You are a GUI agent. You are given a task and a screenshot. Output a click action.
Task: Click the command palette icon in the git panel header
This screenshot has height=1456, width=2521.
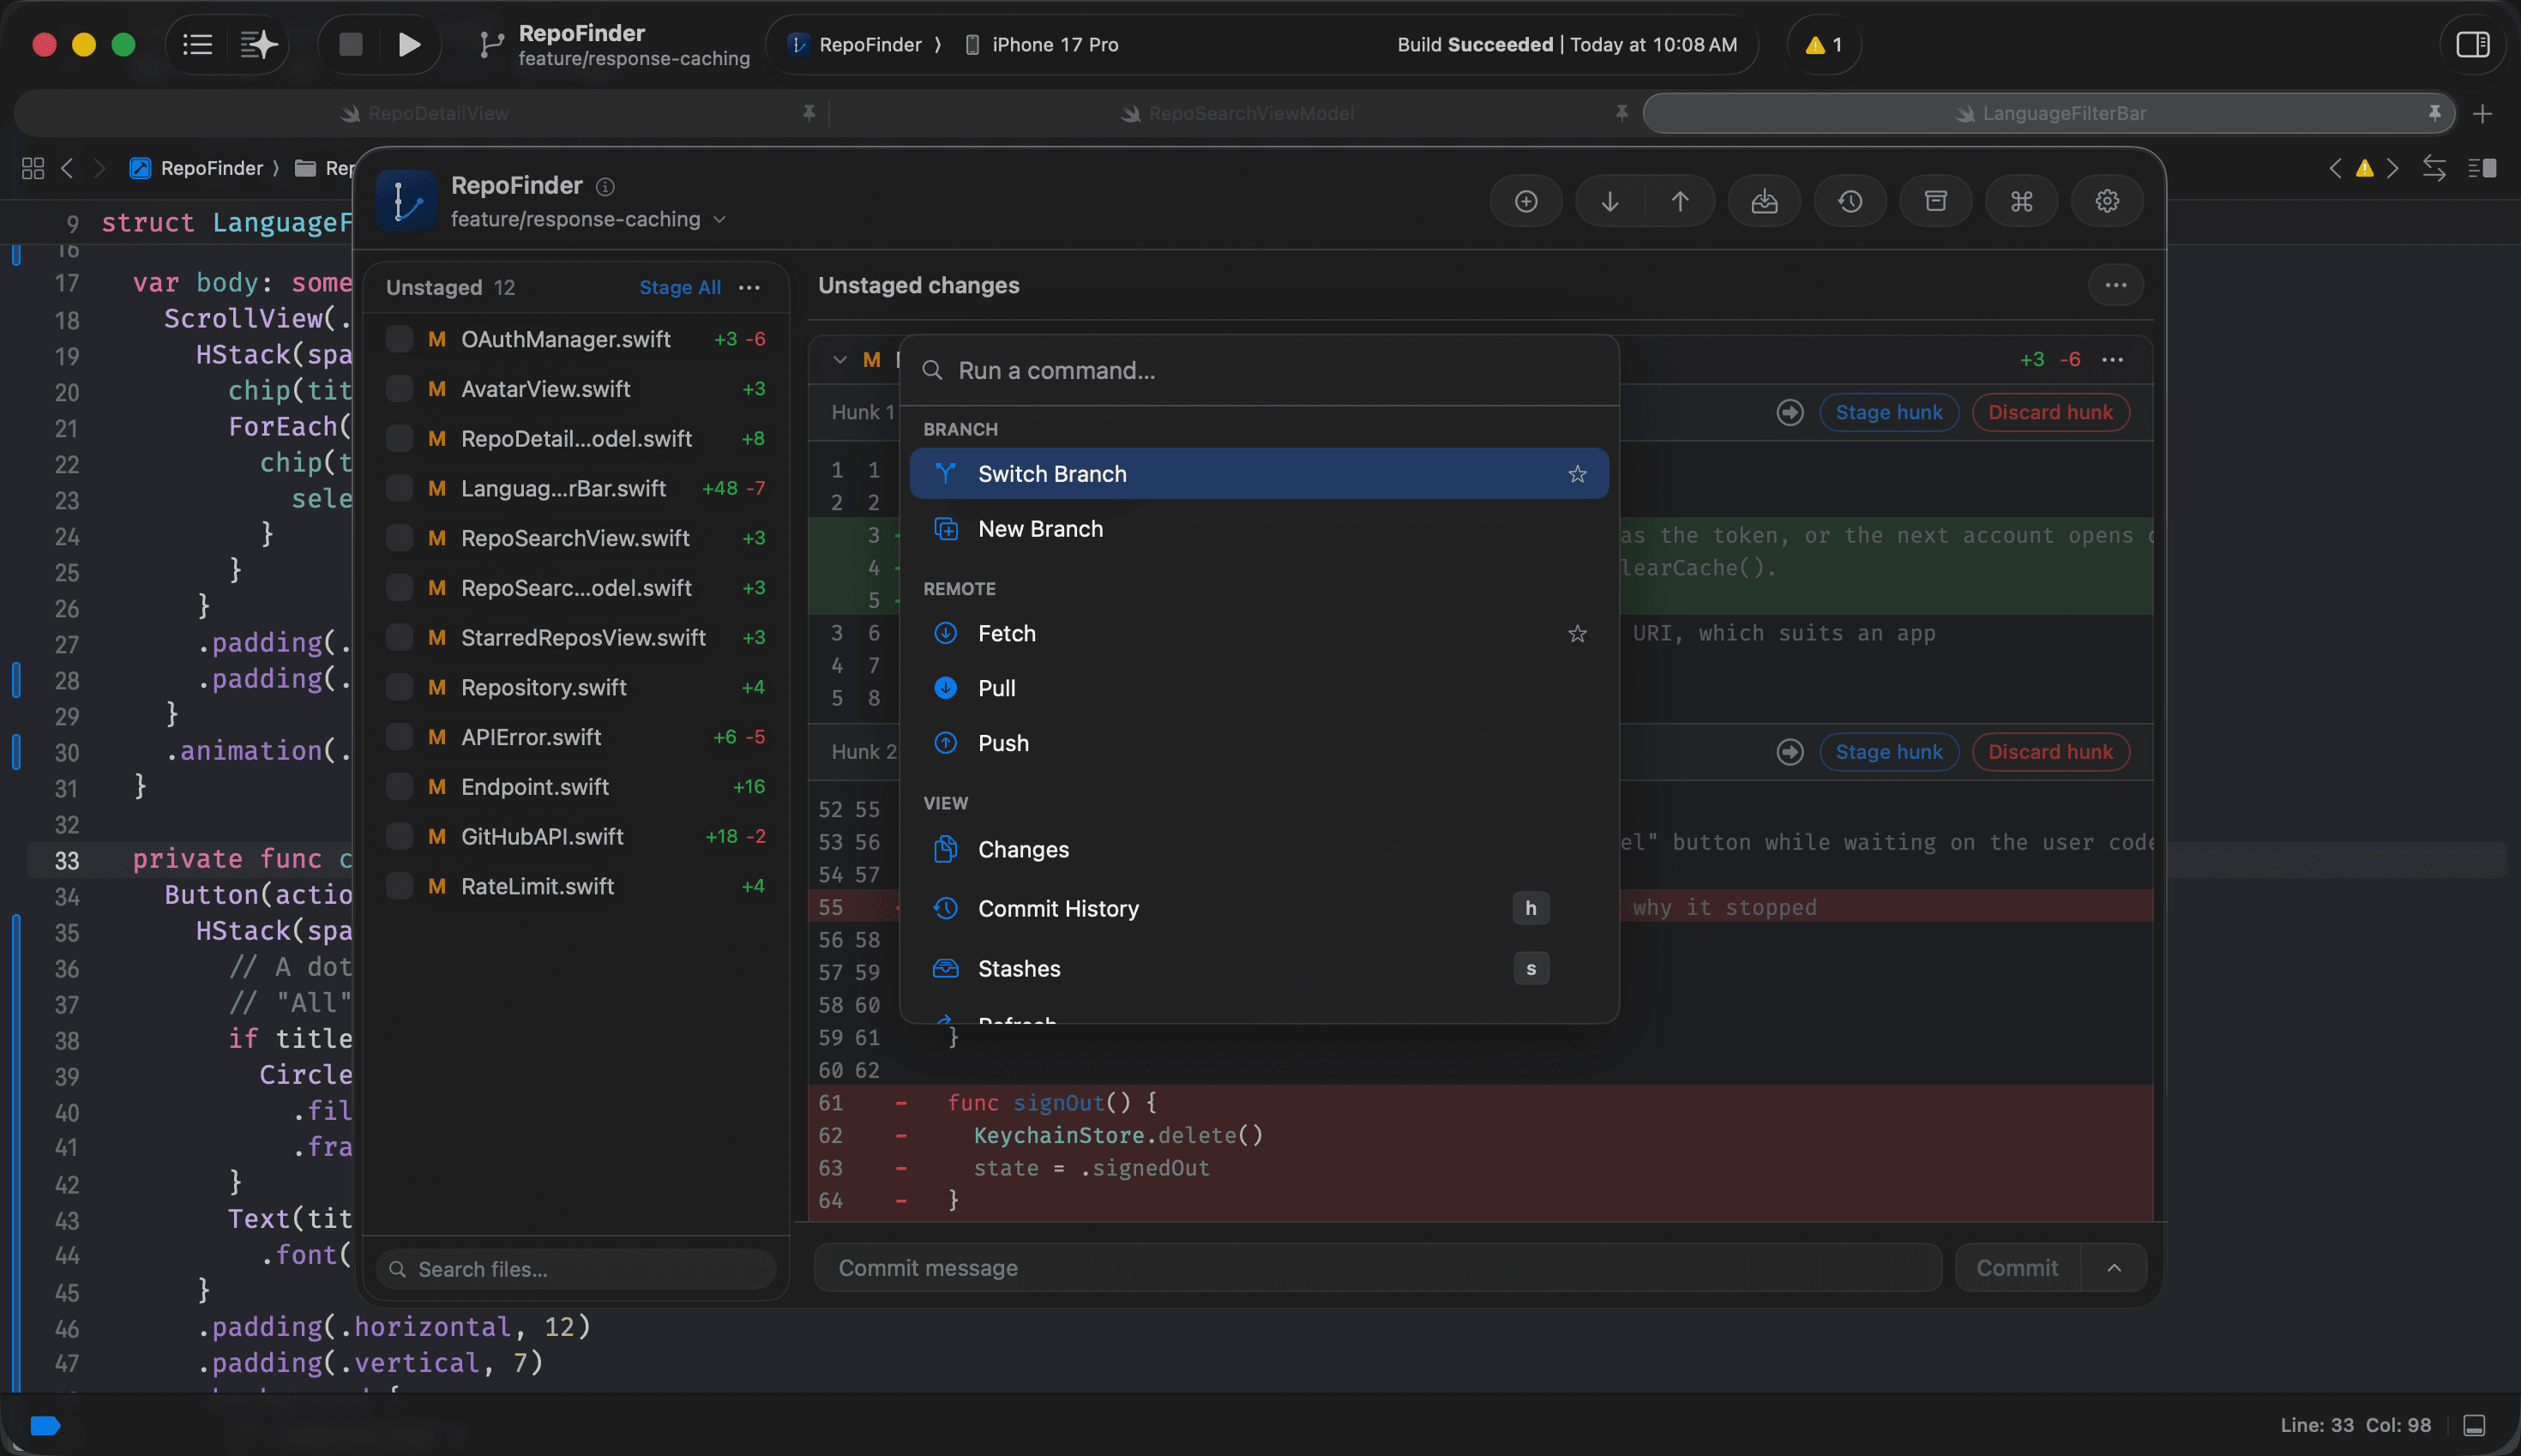pos(2021,201)
